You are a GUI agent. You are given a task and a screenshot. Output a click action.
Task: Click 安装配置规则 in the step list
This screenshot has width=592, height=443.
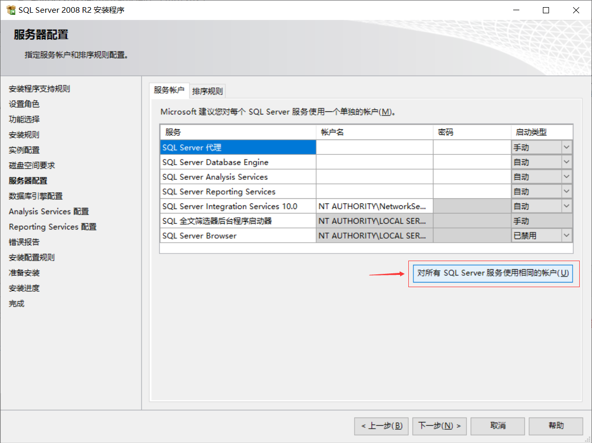tap(32, 258)
